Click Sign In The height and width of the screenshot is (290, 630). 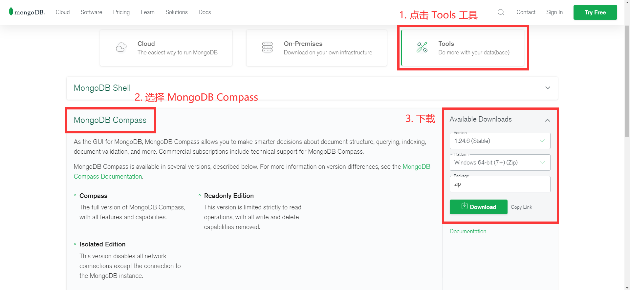(554, 12)
